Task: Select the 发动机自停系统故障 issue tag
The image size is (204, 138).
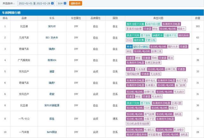Action: coord(138,123)
